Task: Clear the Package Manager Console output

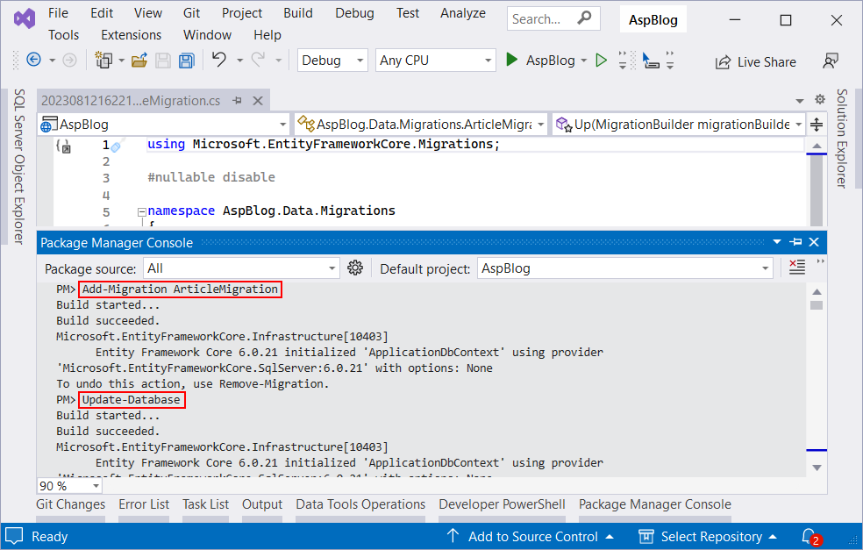Action: point(796,267)
